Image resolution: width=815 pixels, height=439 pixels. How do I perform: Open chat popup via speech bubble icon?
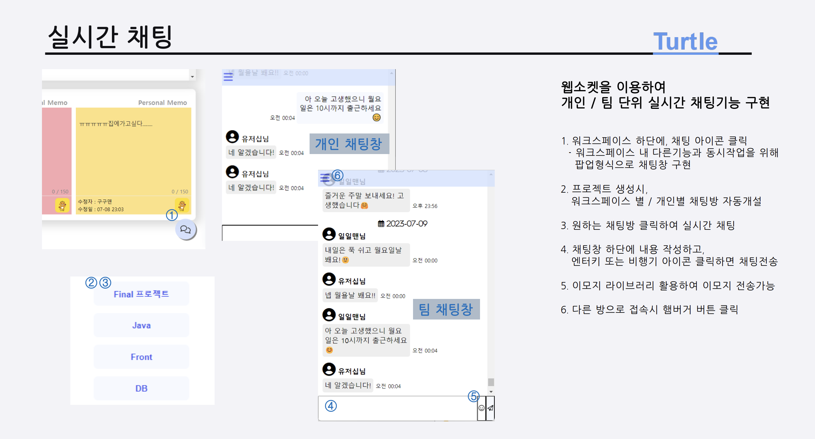click(186, 229)
